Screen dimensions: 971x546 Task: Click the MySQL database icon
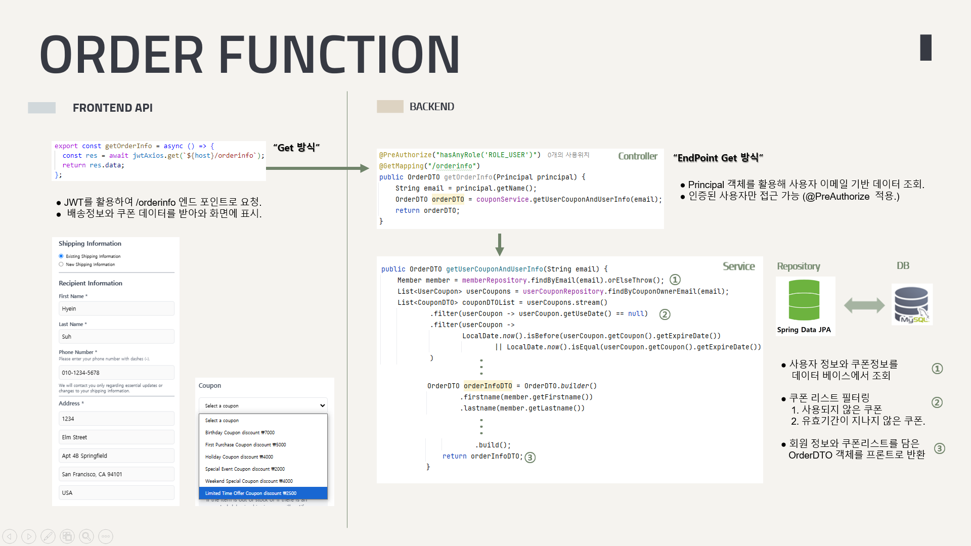tap(912, 304)
